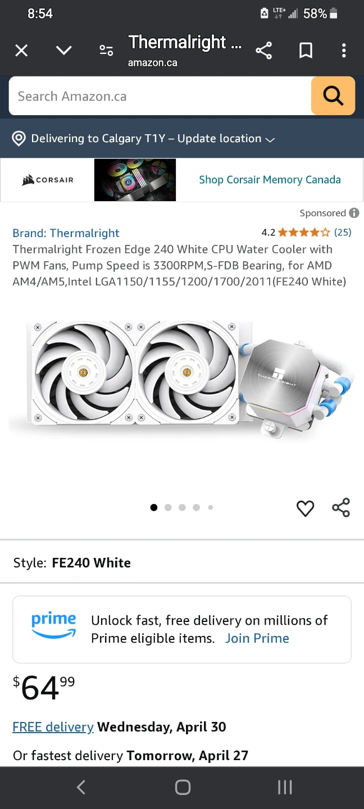This screenshot has height=809, width=364.
Task: Share product via icon below image
Action: tap(341, 507)
